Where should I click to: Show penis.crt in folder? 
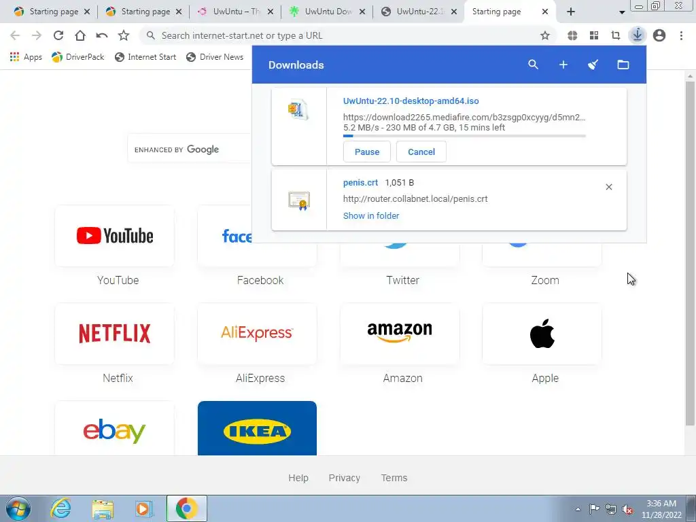(371, 215)
